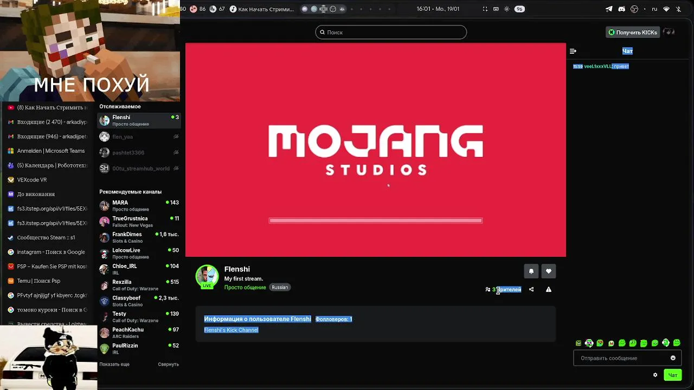Open offline channel flen_yaa

click(139, 137)
